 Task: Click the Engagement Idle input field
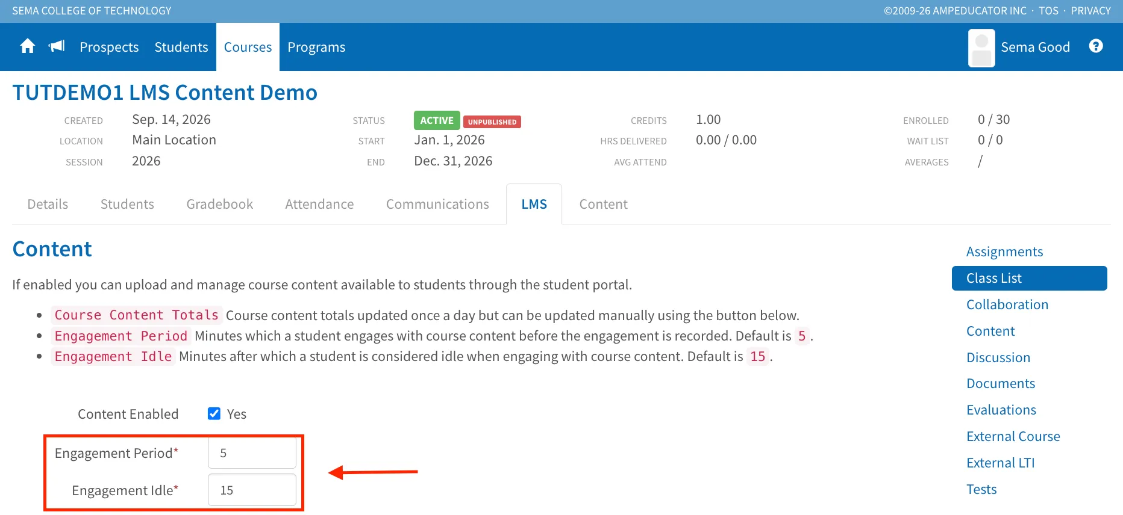point(252,490)
